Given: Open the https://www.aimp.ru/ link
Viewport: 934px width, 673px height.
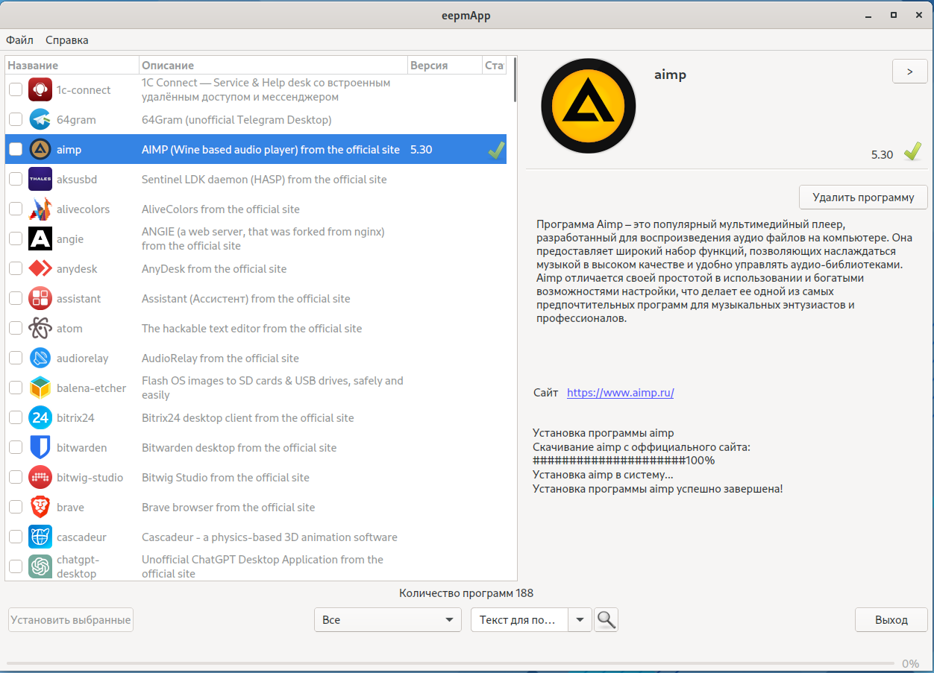Looking at the screenshot, I should click(x=620, y=393).
